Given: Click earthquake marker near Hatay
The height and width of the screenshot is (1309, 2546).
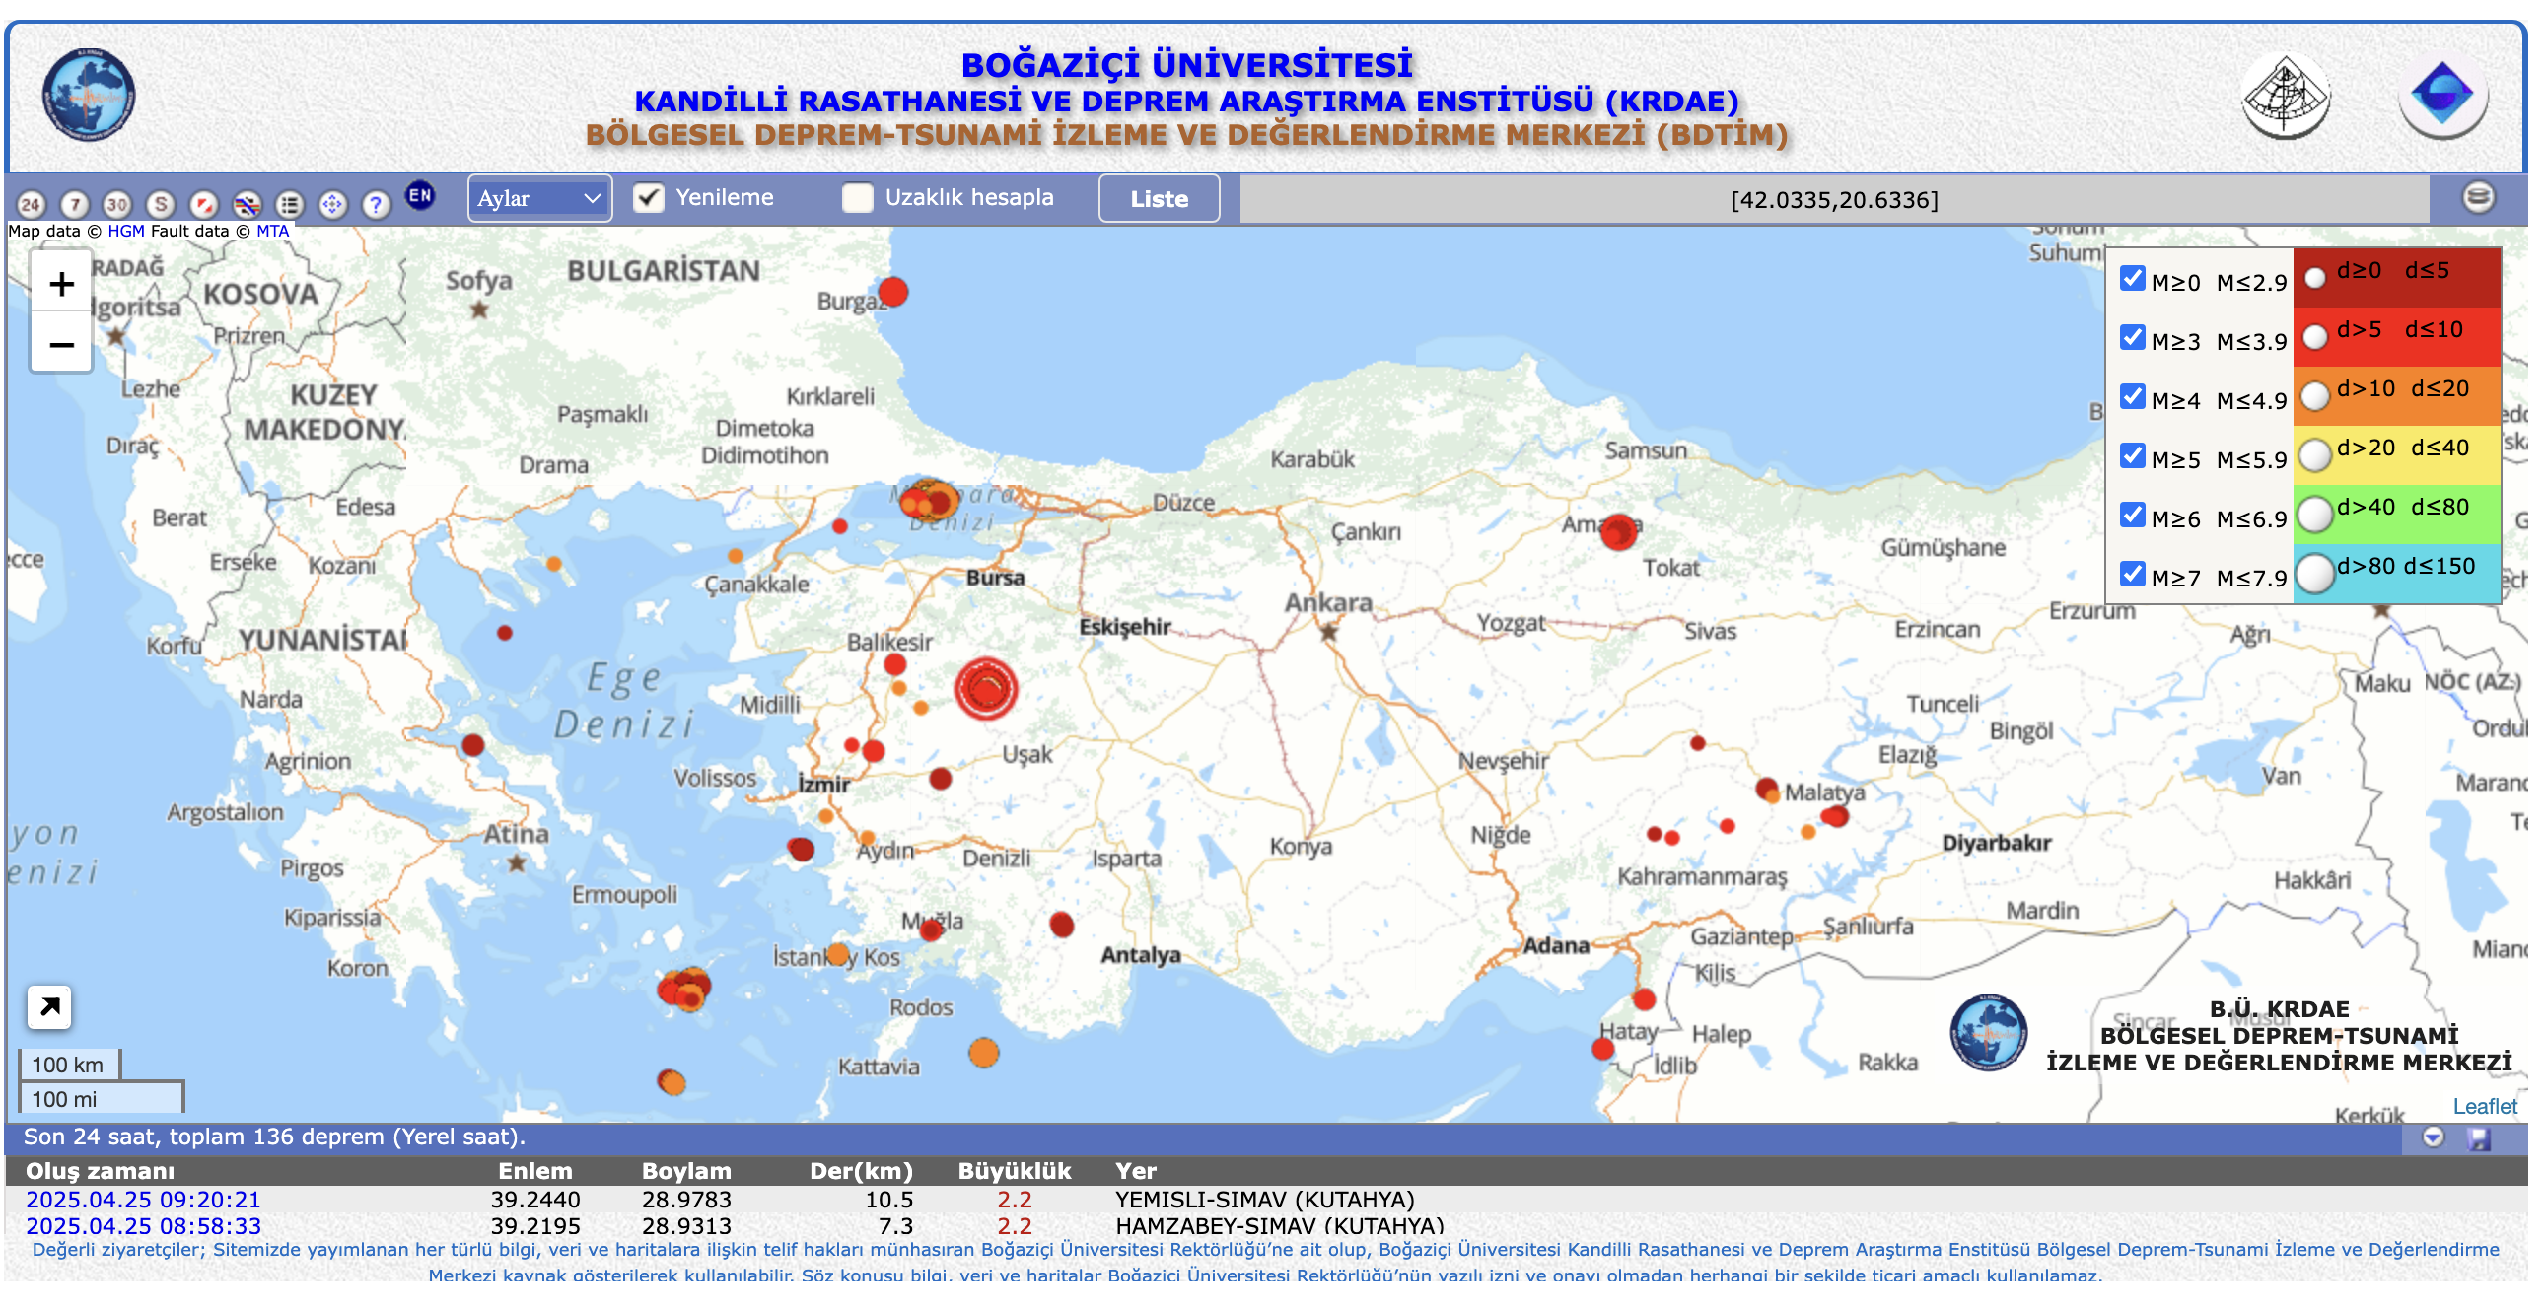Looking at the screenshot, I should point(1603,1049).
